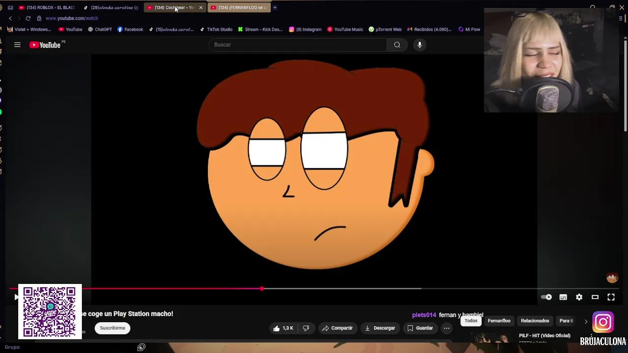Open the YouTube Music bookmark
This screenshot has height=353, width=628.
(345, 29)
